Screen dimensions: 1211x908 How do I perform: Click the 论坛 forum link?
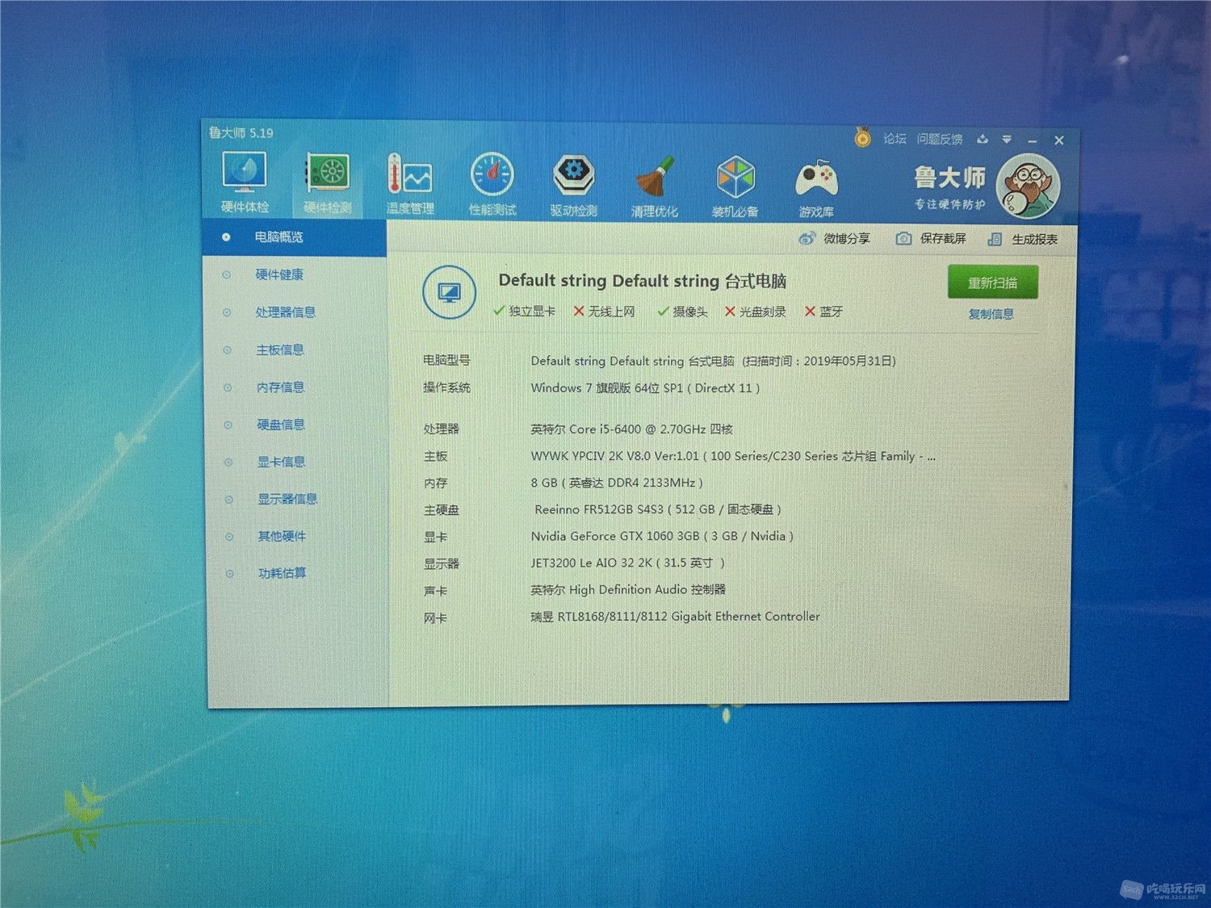point(895,139)
